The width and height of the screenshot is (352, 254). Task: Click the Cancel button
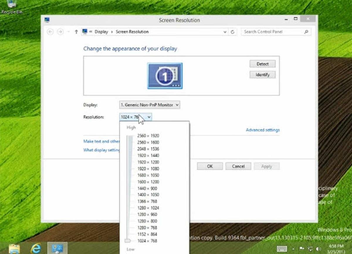tap(238, 166)
